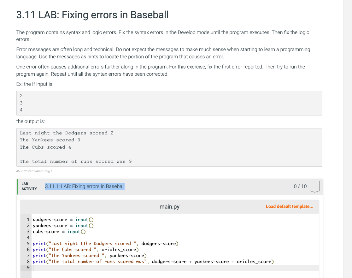The width and height of the screenshot is (352, 278).
Task: Click the code identifier 468672.2373240.qx3zqy7
Action: (x=34, y=171)
